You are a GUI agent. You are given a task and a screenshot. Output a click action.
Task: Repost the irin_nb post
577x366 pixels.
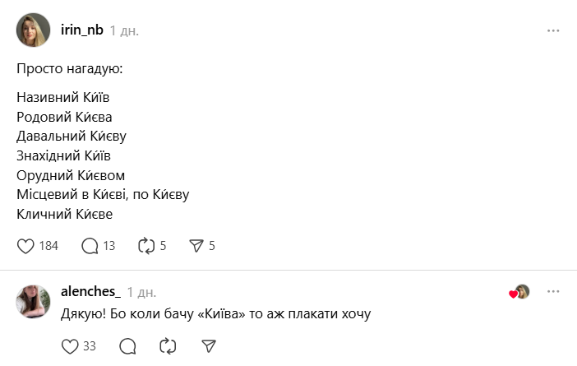tap(148, 245)
